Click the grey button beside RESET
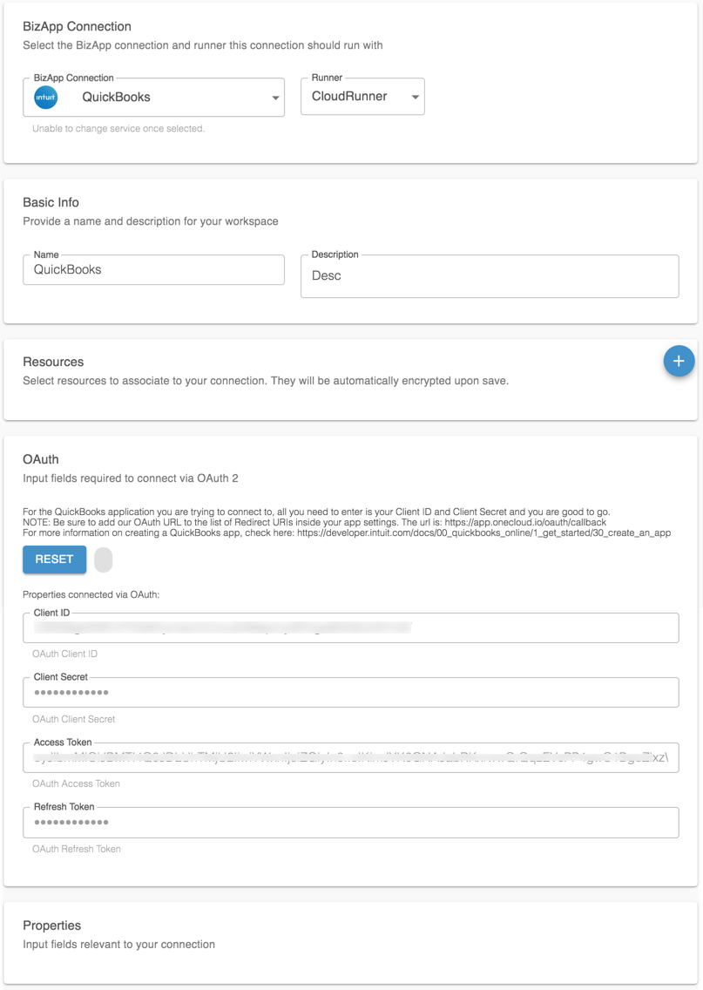Image resolution: width=703 pixels, height=990 pixels. [x=104, y=560]
